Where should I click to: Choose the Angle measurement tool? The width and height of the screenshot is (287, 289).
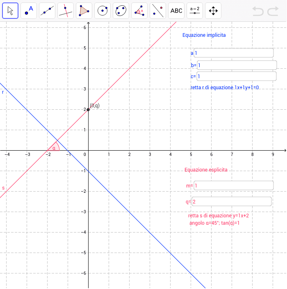coord(139,11)
